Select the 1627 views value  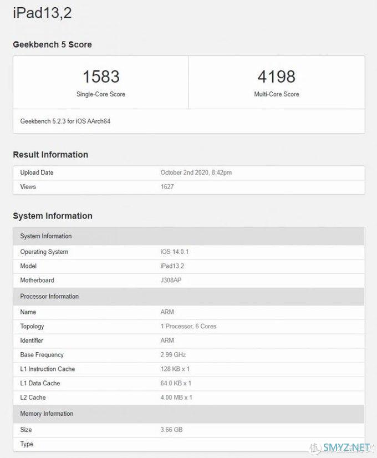[167, 187]
